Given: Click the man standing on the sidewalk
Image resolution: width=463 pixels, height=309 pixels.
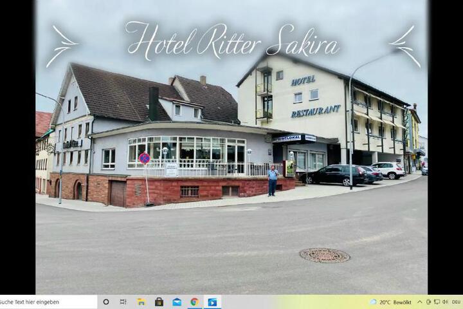Looking at the screenshot, I should [272, 181].
